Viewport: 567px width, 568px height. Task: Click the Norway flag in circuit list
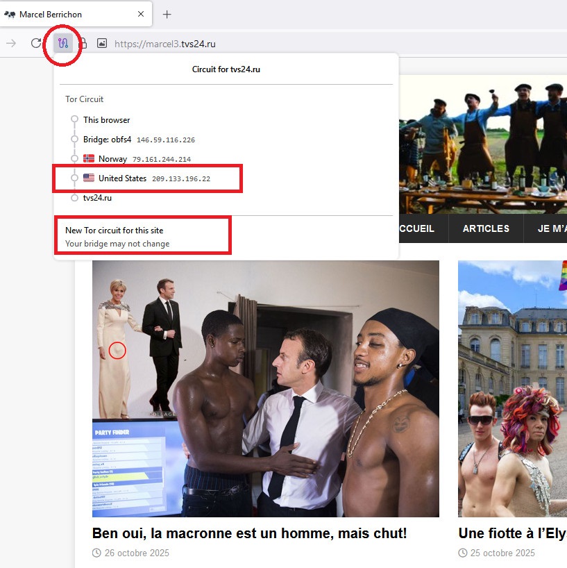pyautogui.click(x=89, y=159)
